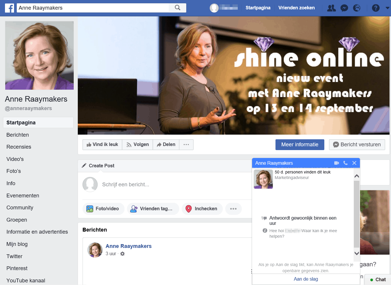
Task: Click the Vrienden taggen button
Action: tap(153, 209)
